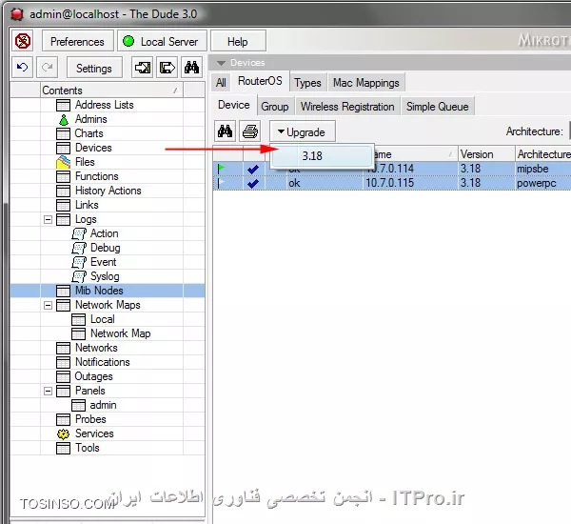This screenshot has height=524, width=571.
Task: Open Functions in Contents tree
Action: click(96, 176)
